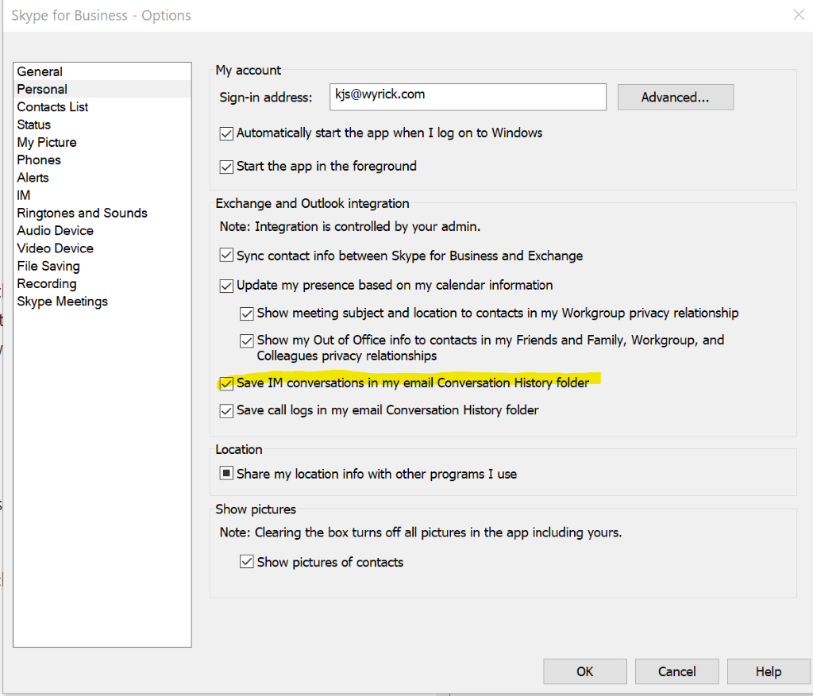813x696 pixels.
Task: Dismiss the dialog using Cancel
Action: click(676, 671)
